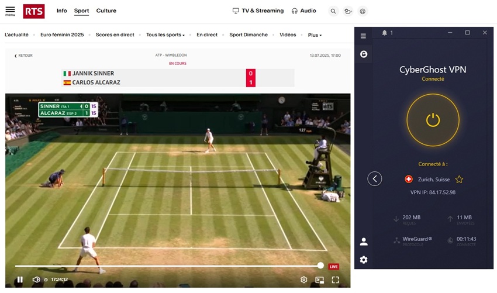The image size is (497, 293).
Task: Expand the Plus dropdown menu
Action: [x=315, y=35]
